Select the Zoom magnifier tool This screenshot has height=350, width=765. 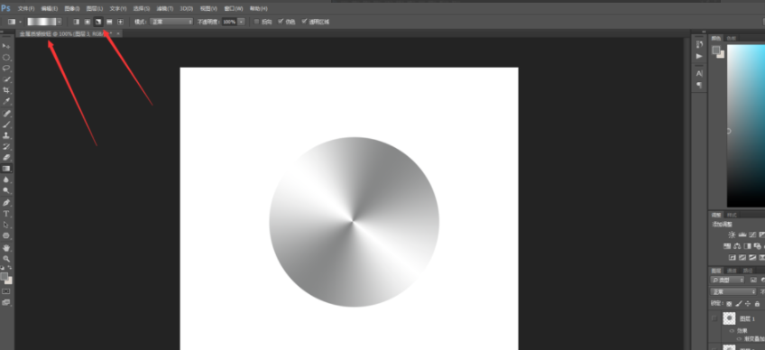coord(6,259)
